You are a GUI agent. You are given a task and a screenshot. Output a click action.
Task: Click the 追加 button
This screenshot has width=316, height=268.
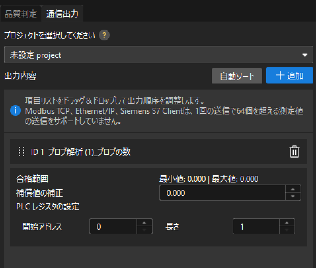tap(289, 75)
